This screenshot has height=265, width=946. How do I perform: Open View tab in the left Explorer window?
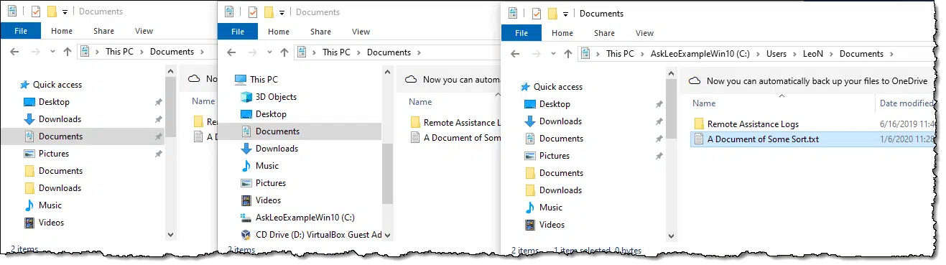144,31
